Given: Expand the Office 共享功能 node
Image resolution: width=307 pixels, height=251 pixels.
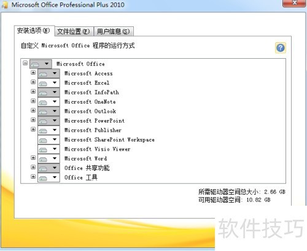Looking at the screenshot, I should (33, 167).
